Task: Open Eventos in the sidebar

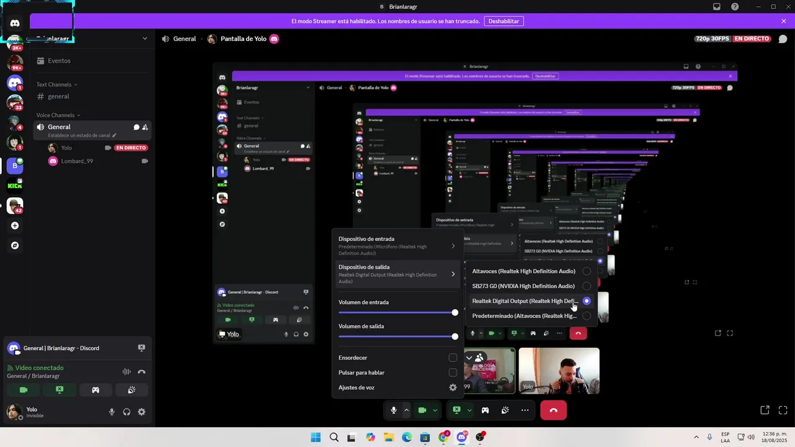Action: 93,61
